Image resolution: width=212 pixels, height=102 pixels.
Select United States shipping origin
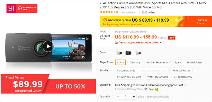(195, 62)
